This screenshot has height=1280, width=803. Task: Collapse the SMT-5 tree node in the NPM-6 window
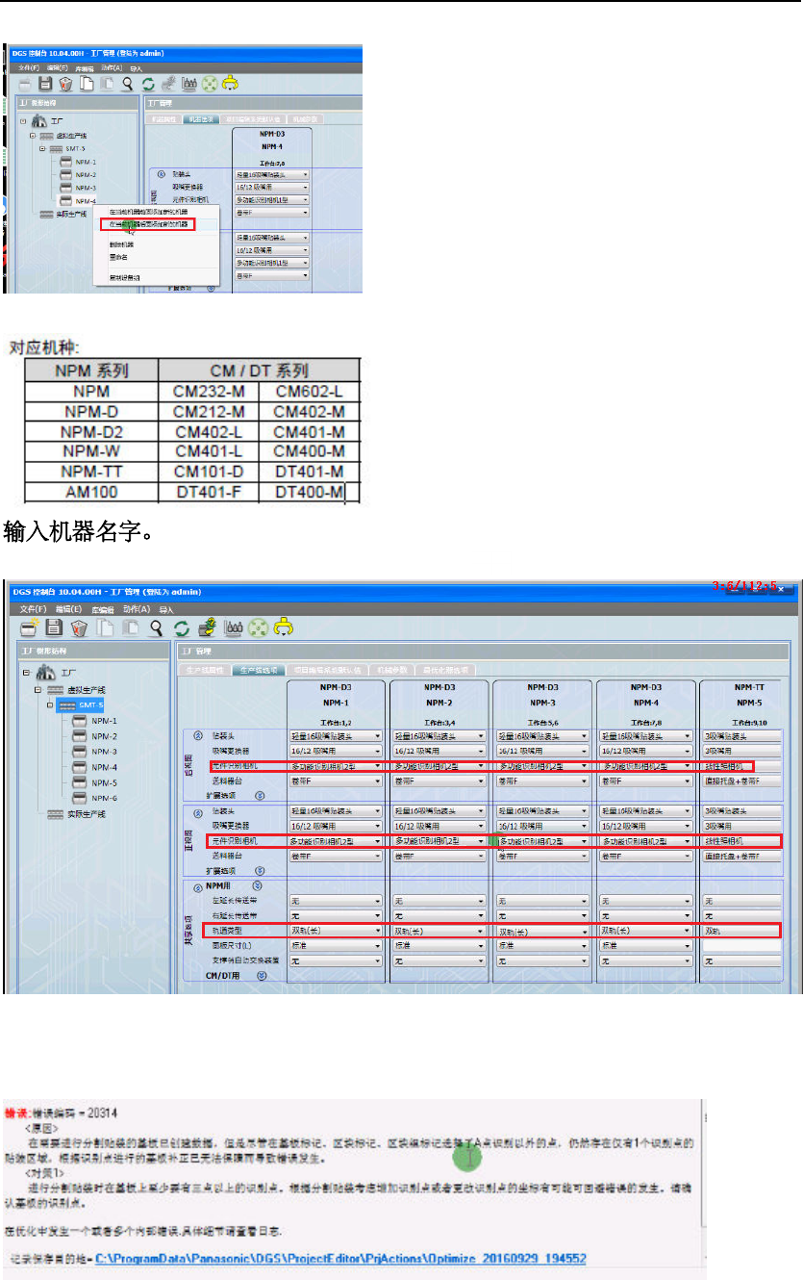click(52, 705)
